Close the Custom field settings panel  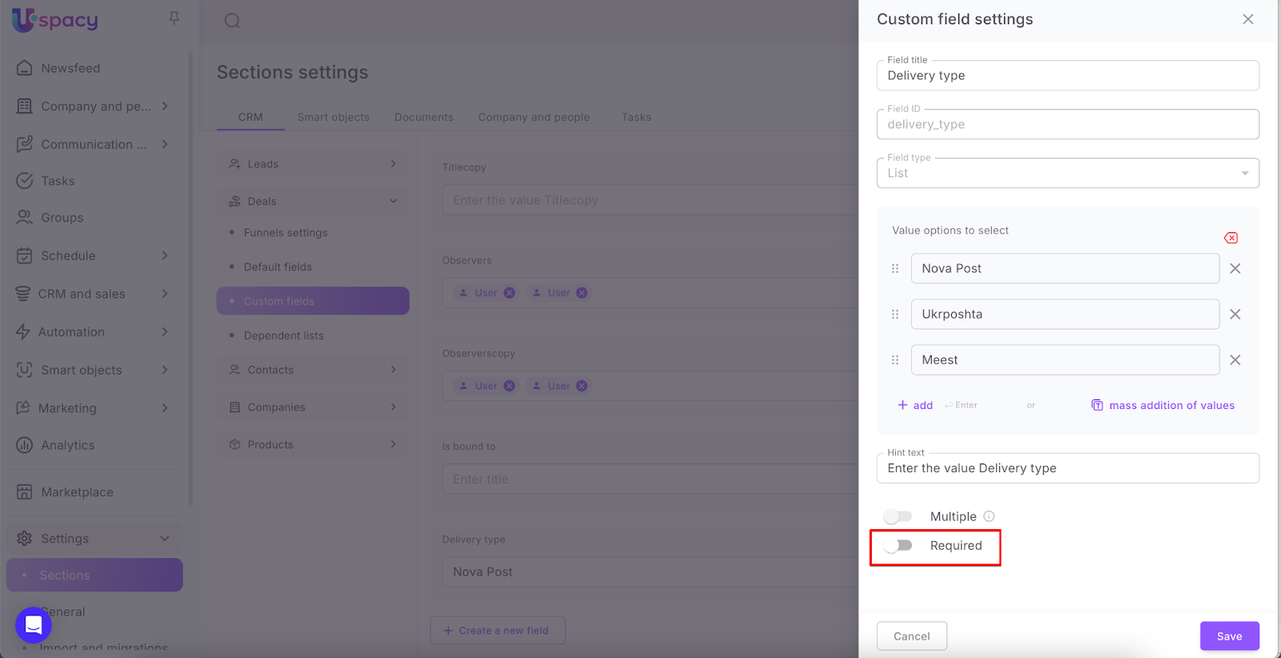coord(1247,19)
